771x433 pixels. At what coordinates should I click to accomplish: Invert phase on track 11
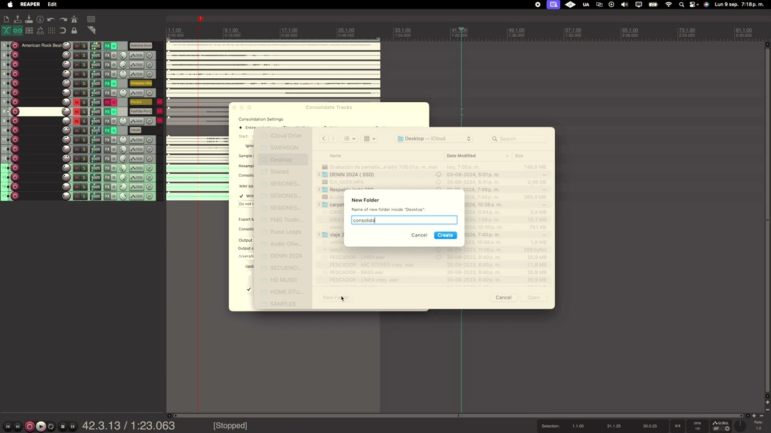pyautogui.click(x=149, y=140)
